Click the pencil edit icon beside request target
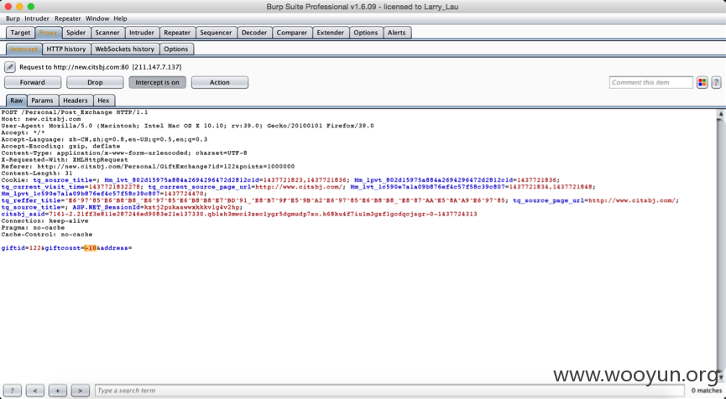This screenshot has height=399, width=726. (x=10, y=67)
